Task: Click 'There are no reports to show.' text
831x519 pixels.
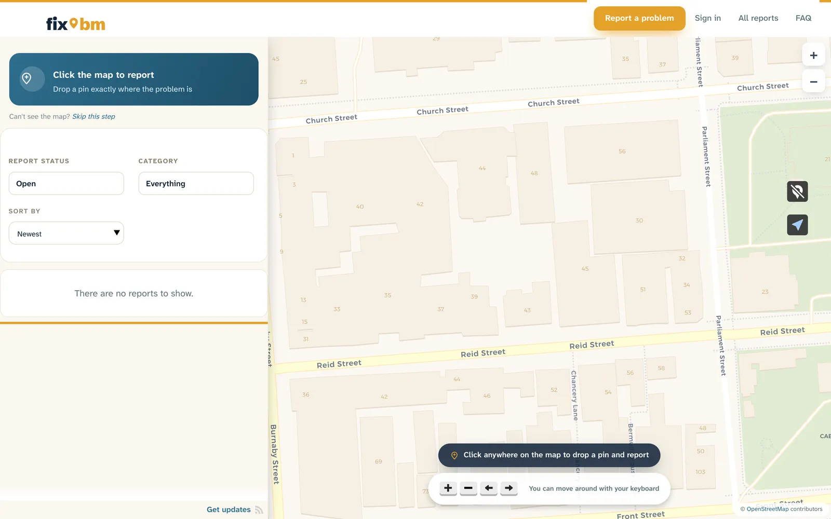Action: point(134,294)
